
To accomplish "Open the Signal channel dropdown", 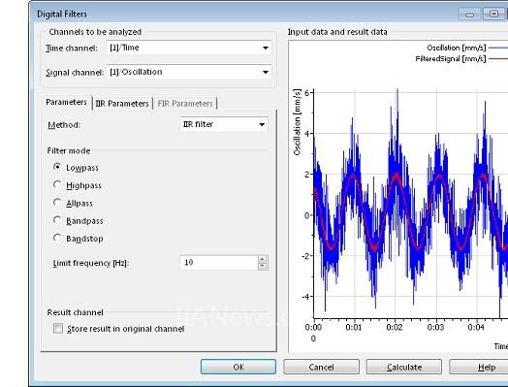I will (x=189, y=72).
